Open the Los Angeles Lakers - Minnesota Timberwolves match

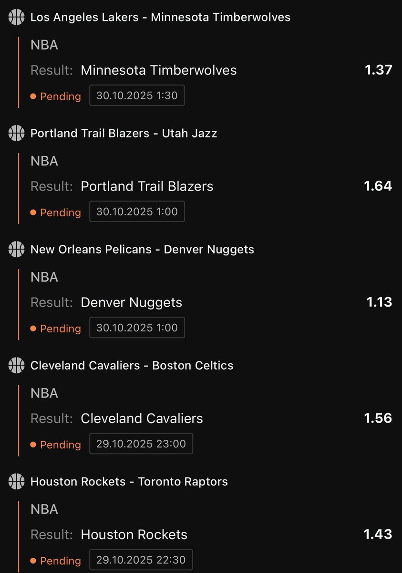(x=160, y=17)
